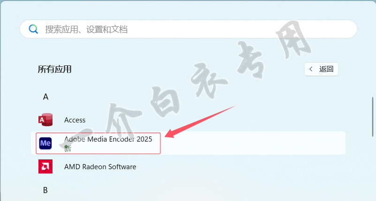The height and width of the screenshot is (201, 376).
Task: Click the 返回 text label
Action: [x=326, y=69]
